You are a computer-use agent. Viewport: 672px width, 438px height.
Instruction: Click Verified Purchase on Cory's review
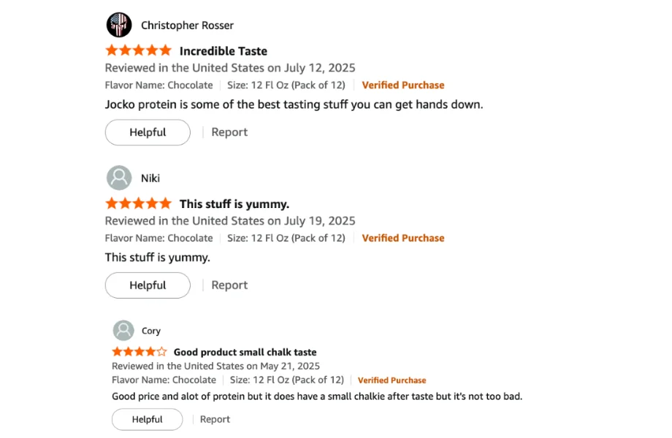(392, 380)
